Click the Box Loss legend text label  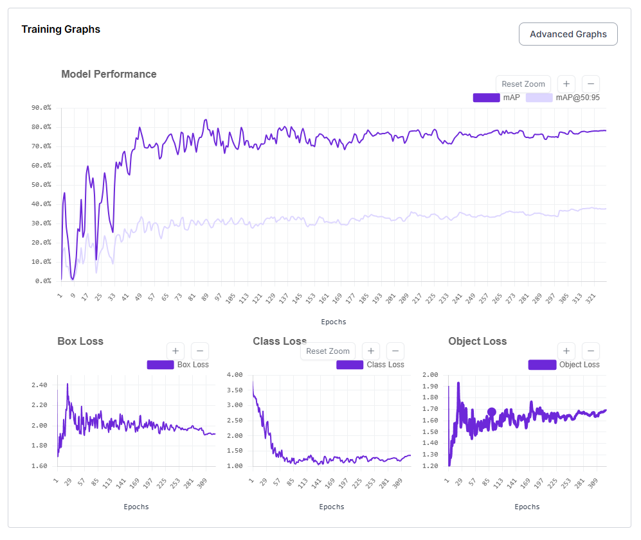point(193,365)
